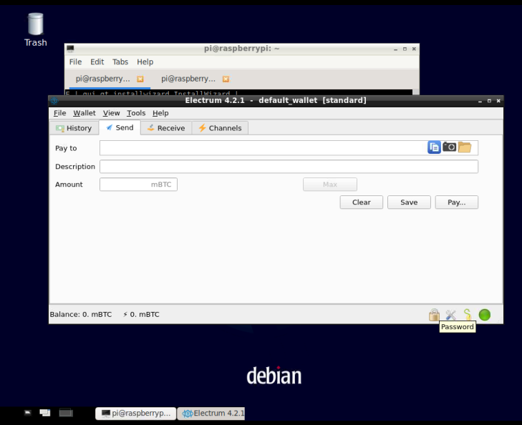Open the Electrum File menu
The width and height of the screenshot is (522, 425).
(60, 113)
